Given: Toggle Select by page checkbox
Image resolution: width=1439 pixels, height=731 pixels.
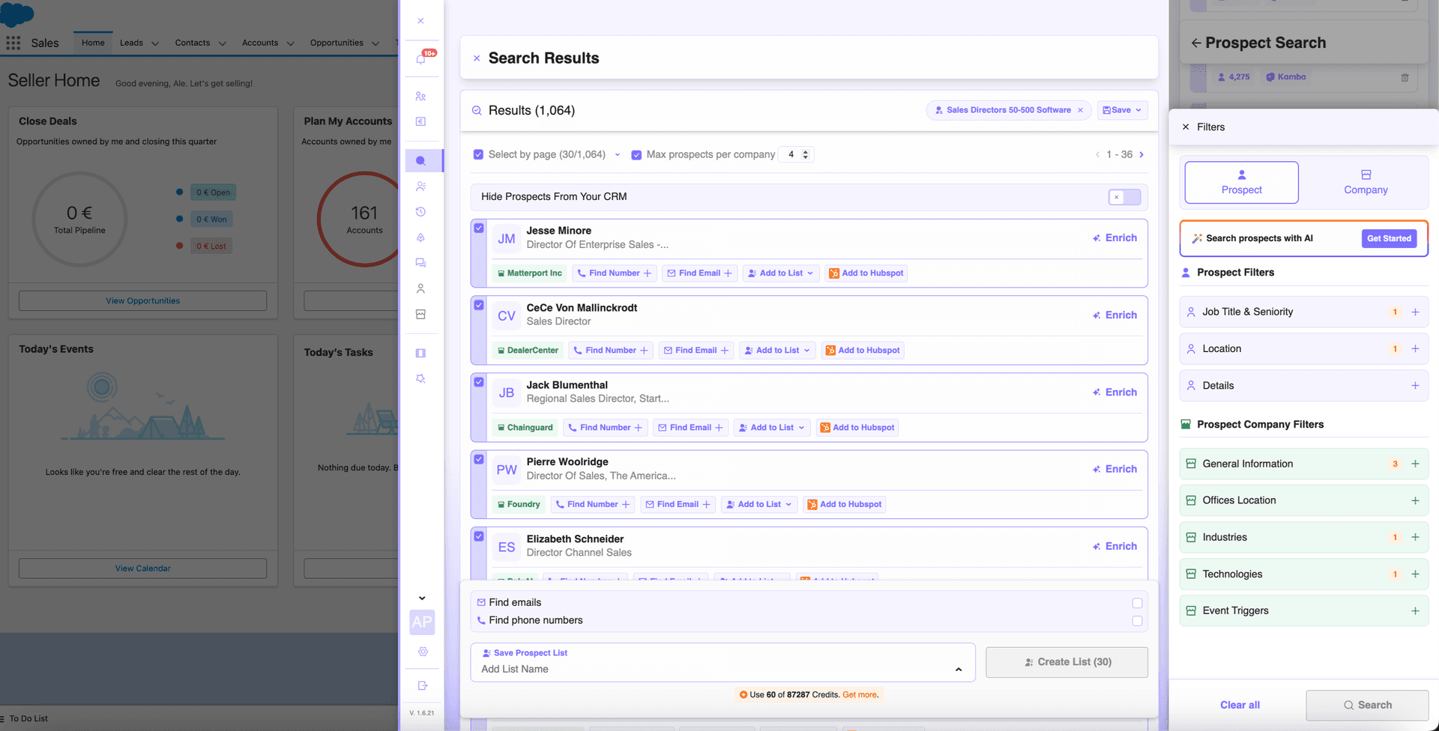Looking at the screenshot, I should pyautogui.click(x=478, y=154).
